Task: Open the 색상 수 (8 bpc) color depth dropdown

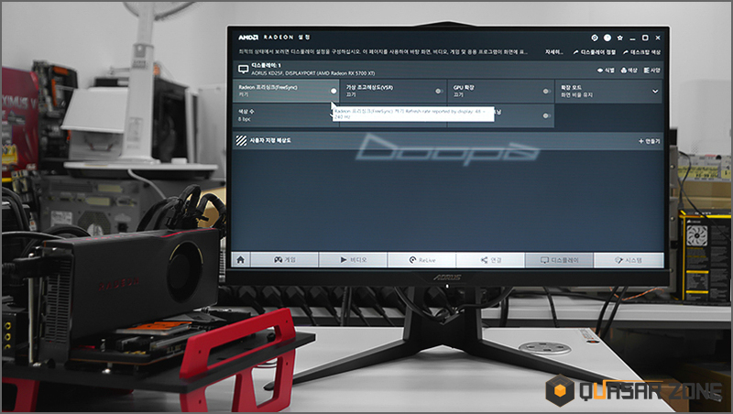Action: [286, 115]
